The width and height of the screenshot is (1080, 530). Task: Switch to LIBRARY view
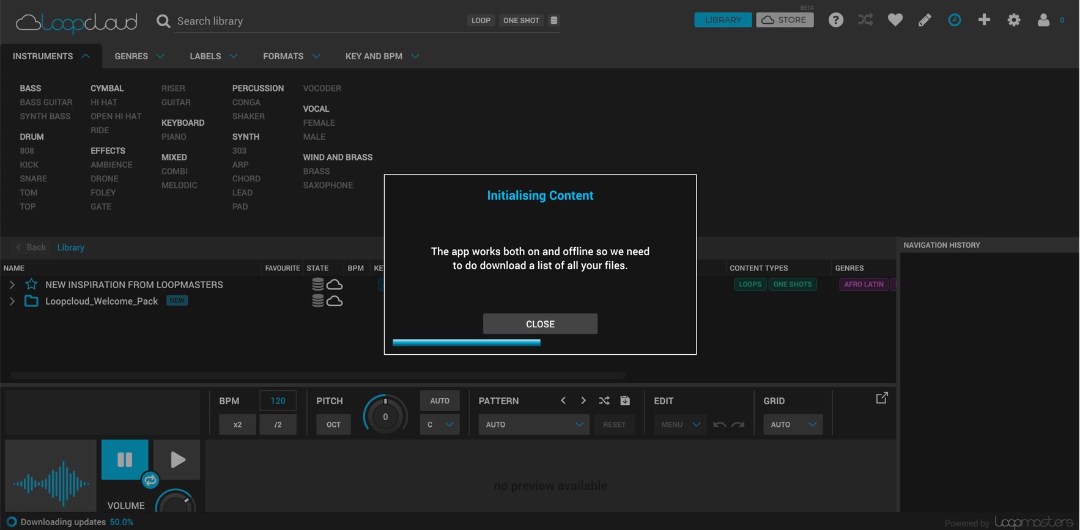723,20
